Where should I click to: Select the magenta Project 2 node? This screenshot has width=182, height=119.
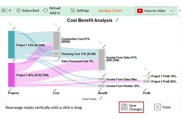tap(11, 75)
